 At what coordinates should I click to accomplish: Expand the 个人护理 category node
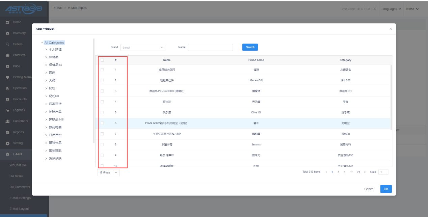(x=46, y=49)
